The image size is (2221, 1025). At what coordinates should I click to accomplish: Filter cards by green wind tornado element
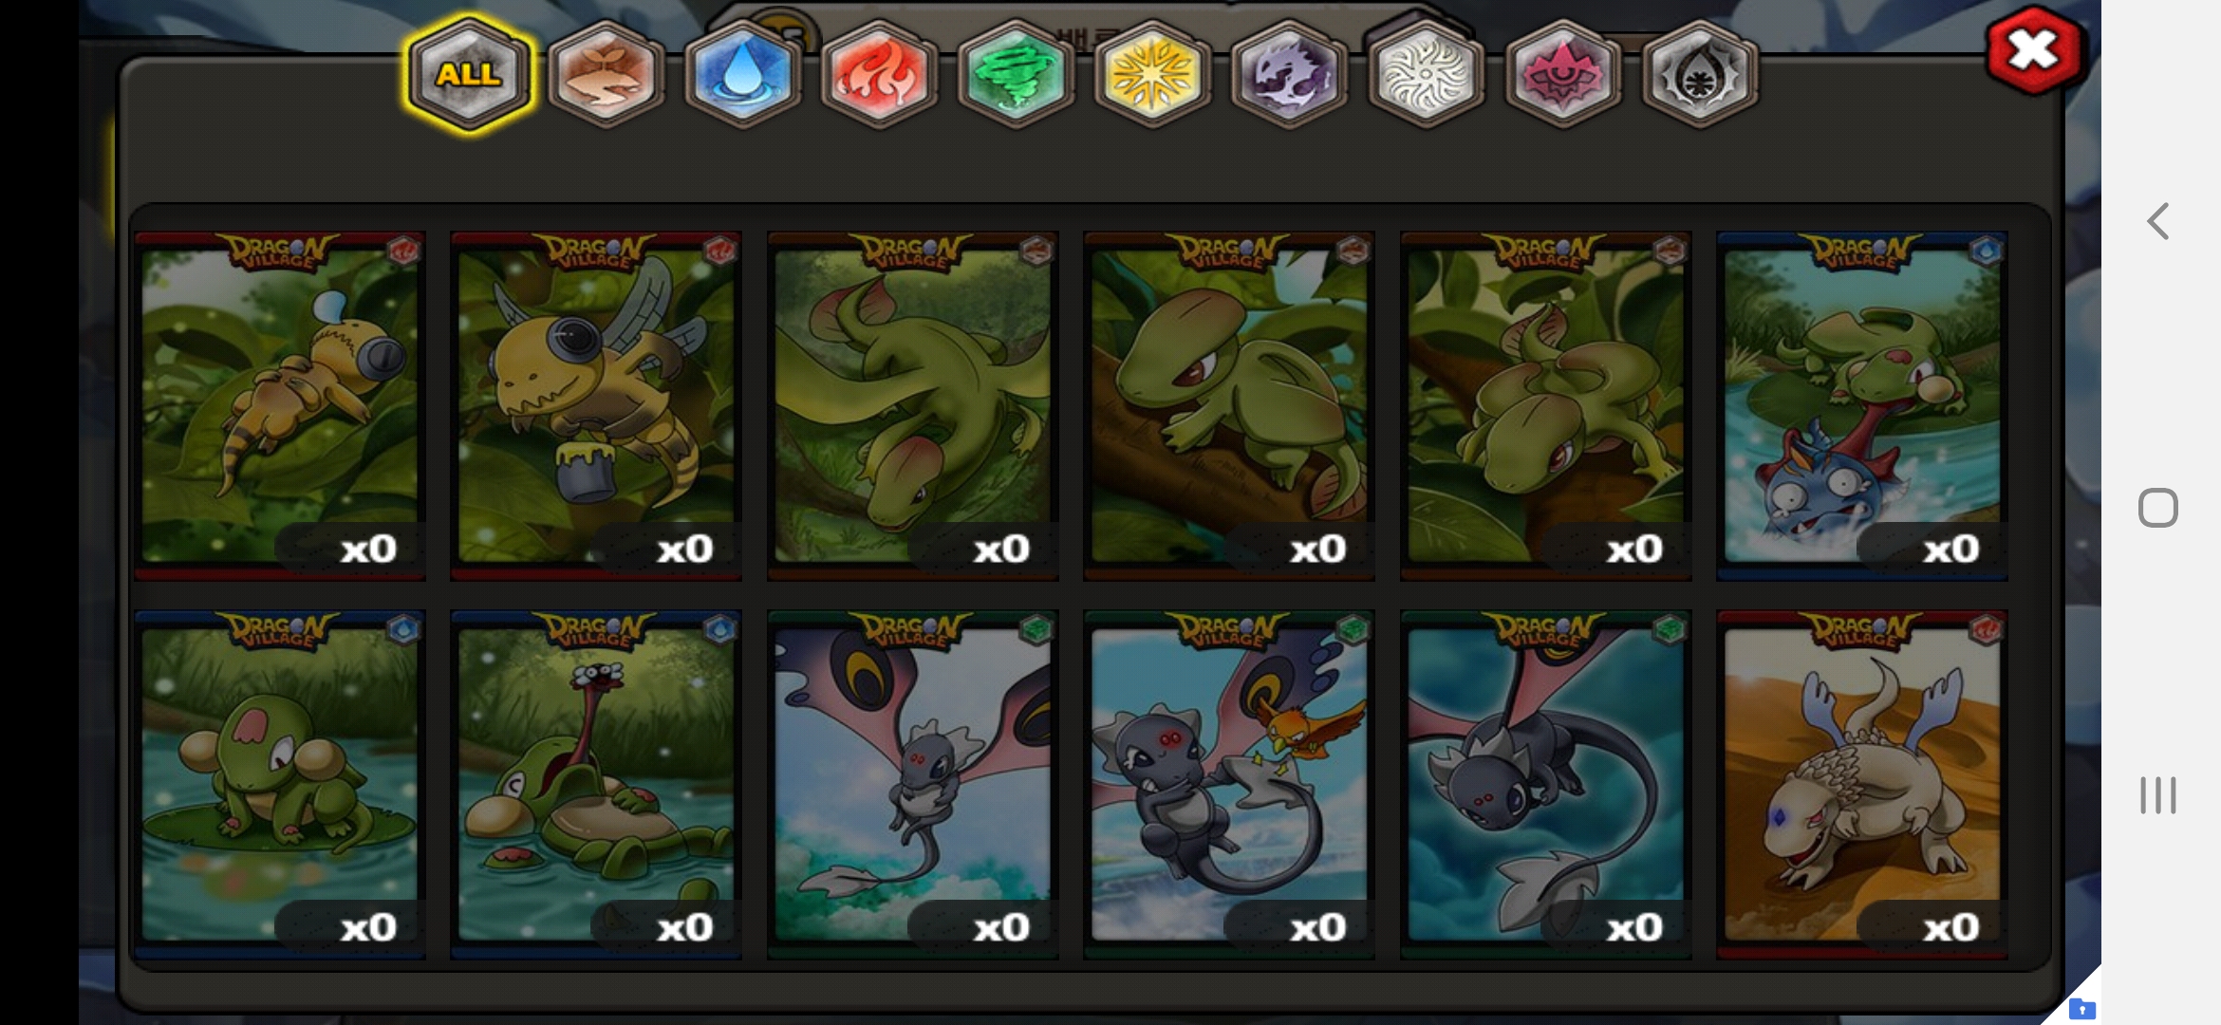click(x=1016, y=74)
